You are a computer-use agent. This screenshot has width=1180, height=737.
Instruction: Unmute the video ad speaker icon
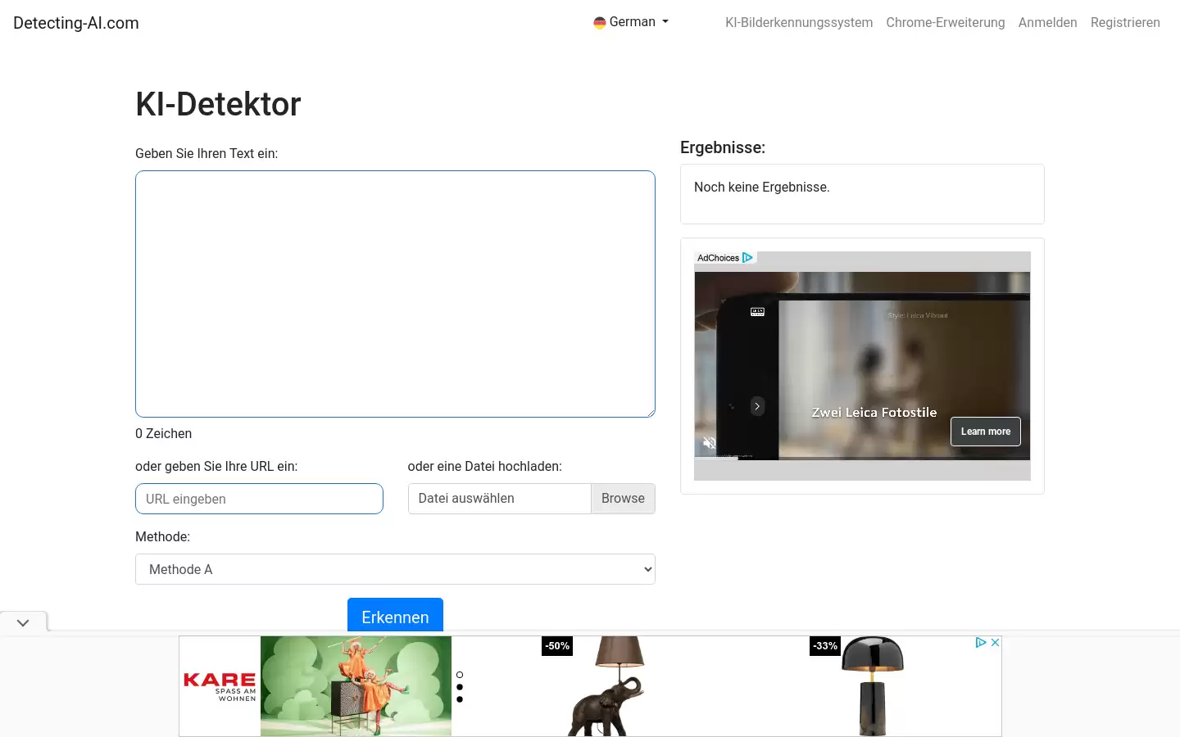pyautogui.click(x=710, y=442)
